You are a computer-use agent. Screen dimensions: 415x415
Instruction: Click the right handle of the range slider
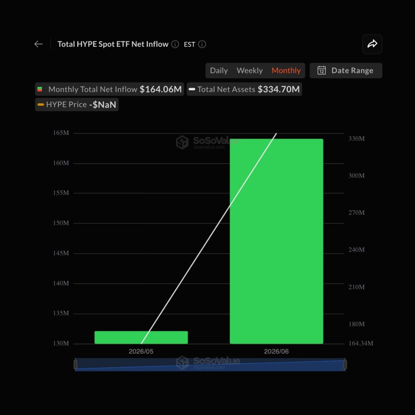tap(345, 364)
